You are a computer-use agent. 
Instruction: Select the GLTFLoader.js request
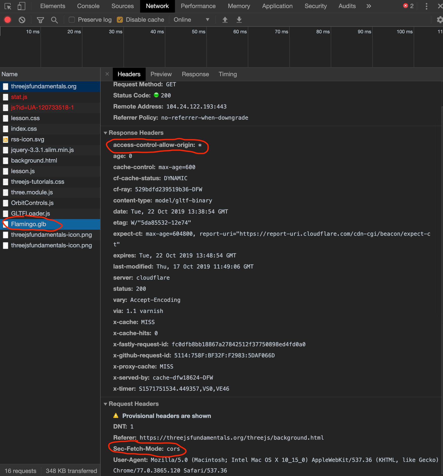coord(30,213)
